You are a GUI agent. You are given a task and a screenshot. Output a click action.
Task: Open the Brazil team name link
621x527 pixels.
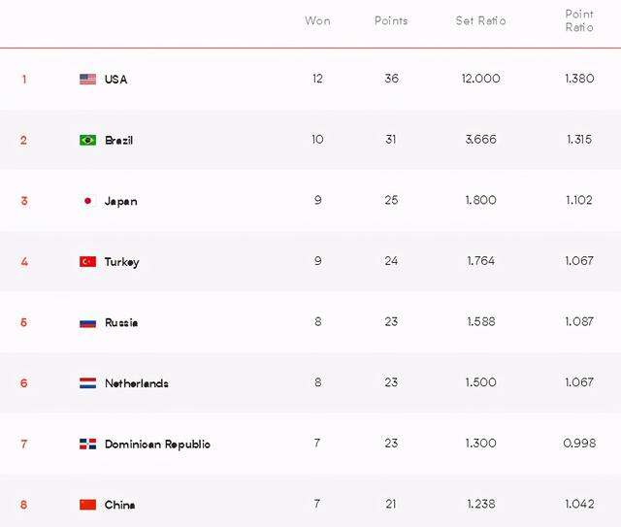[x=118, y=141]
